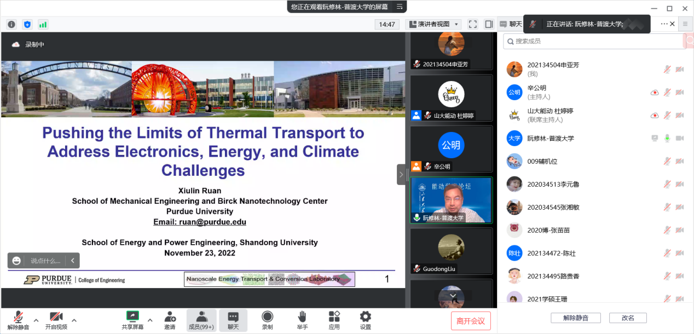Click the 搜索成员 search field
The width and height of the screenshot is (694, 334).
point(594,41)
